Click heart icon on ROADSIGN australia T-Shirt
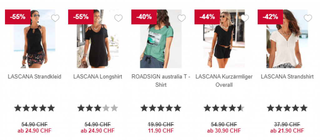The image size is (320, 140). (182, 18)
